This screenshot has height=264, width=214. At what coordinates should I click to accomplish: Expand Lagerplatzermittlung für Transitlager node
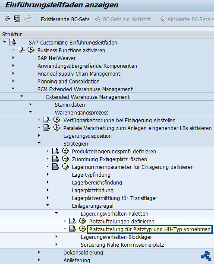[x=48, y=197]
